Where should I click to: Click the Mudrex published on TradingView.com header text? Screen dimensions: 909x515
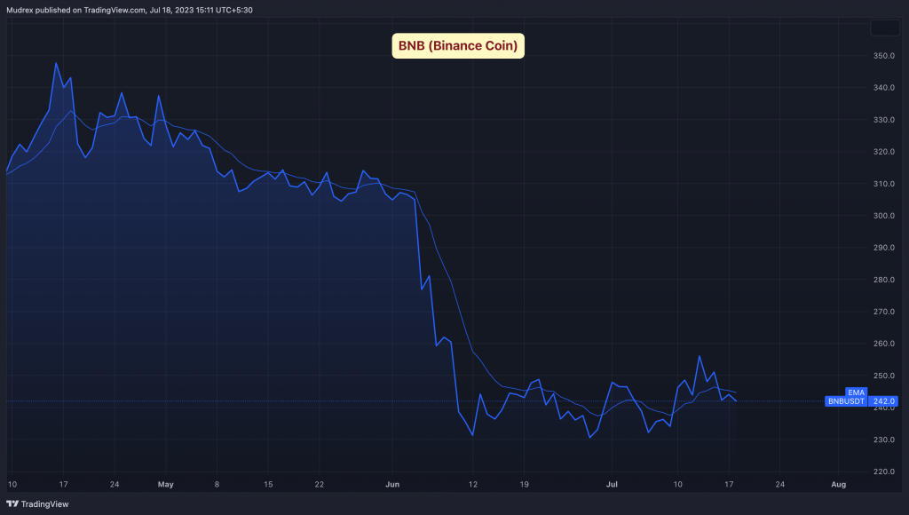[x=130, y=10]
